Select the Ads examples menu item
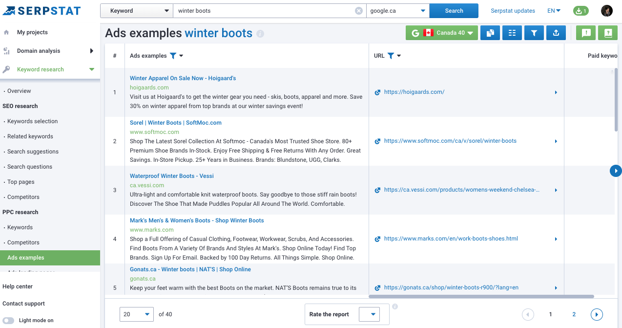 [50, 258]
